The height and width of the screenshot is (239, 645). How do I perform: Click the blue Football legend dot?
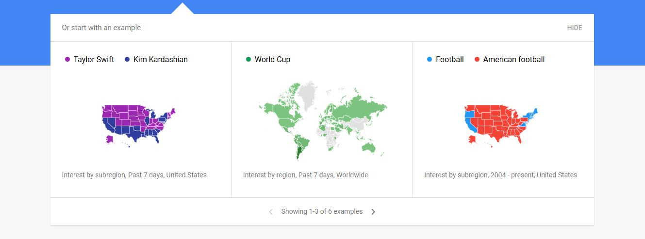tap(430, 59)
